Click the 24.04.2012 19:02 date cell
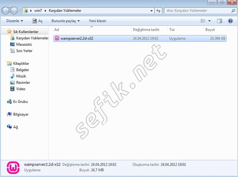The height and width of the screenshot is (177, 238). coord(146,38)
